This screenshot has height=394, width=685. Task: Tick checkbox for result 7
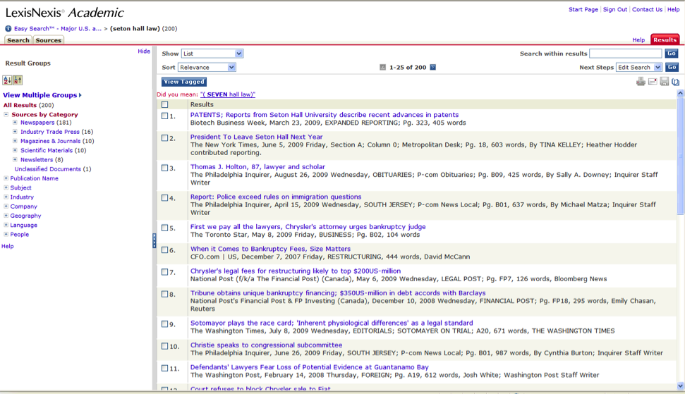point(164,272)
